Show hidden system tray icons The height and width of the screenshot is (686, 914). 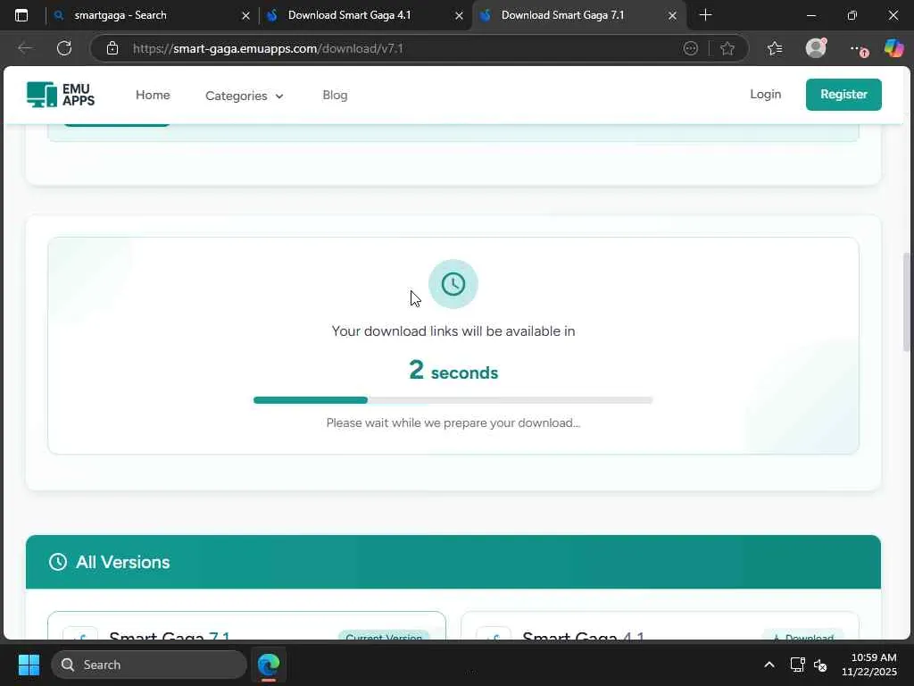pyautogui.click(x=769, y=665)
